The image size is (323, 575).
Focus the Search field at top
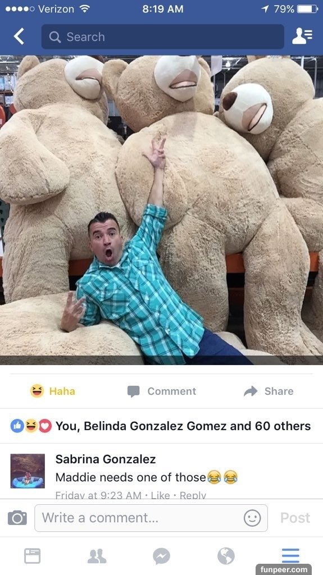[x=162, y=36]
